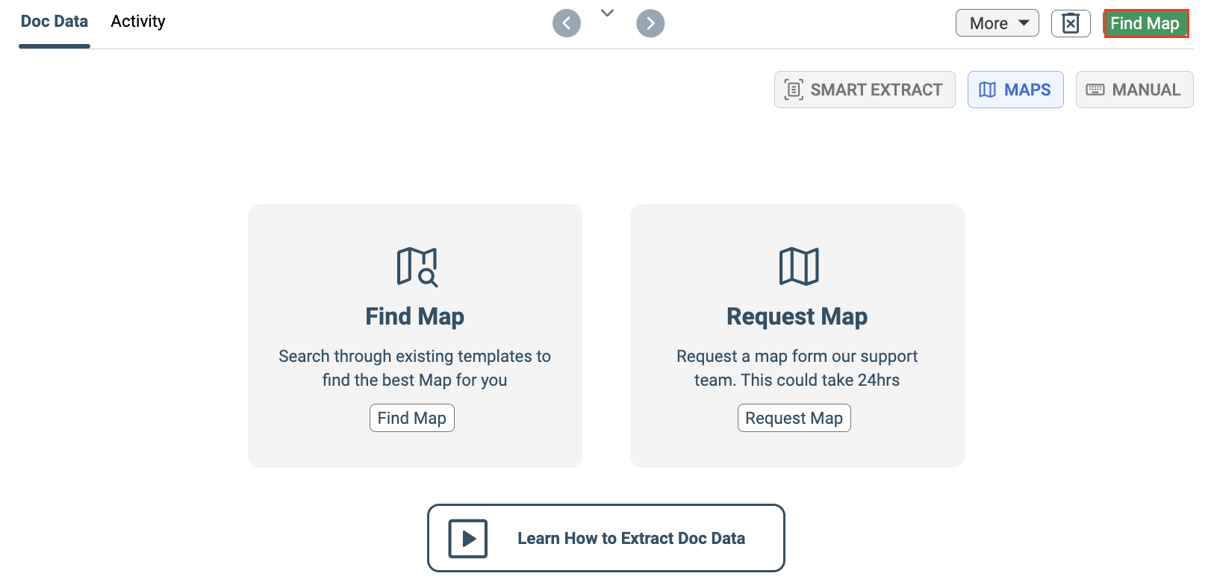
Task: Select the Smart Extract mode
Action: click(x=865, y=90)
